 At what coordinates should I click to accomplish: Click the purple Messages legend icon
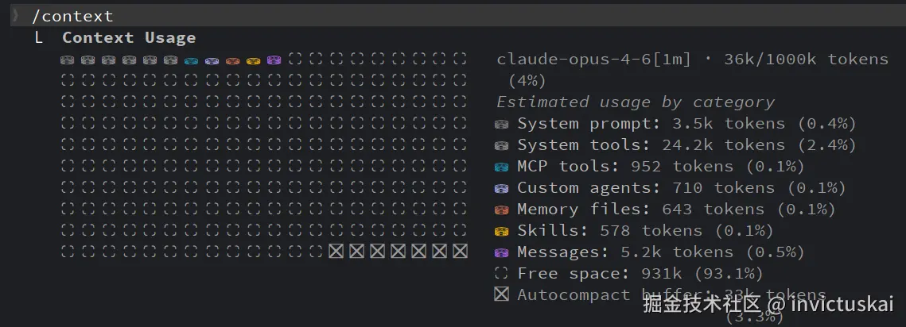[x=502, y=252]
